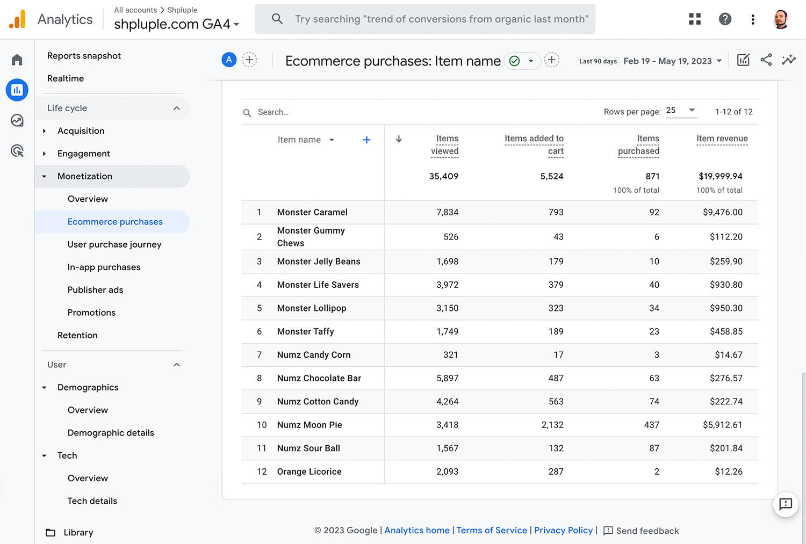
Task: Collapse the Life cycle section
Action: pos(177,108)
